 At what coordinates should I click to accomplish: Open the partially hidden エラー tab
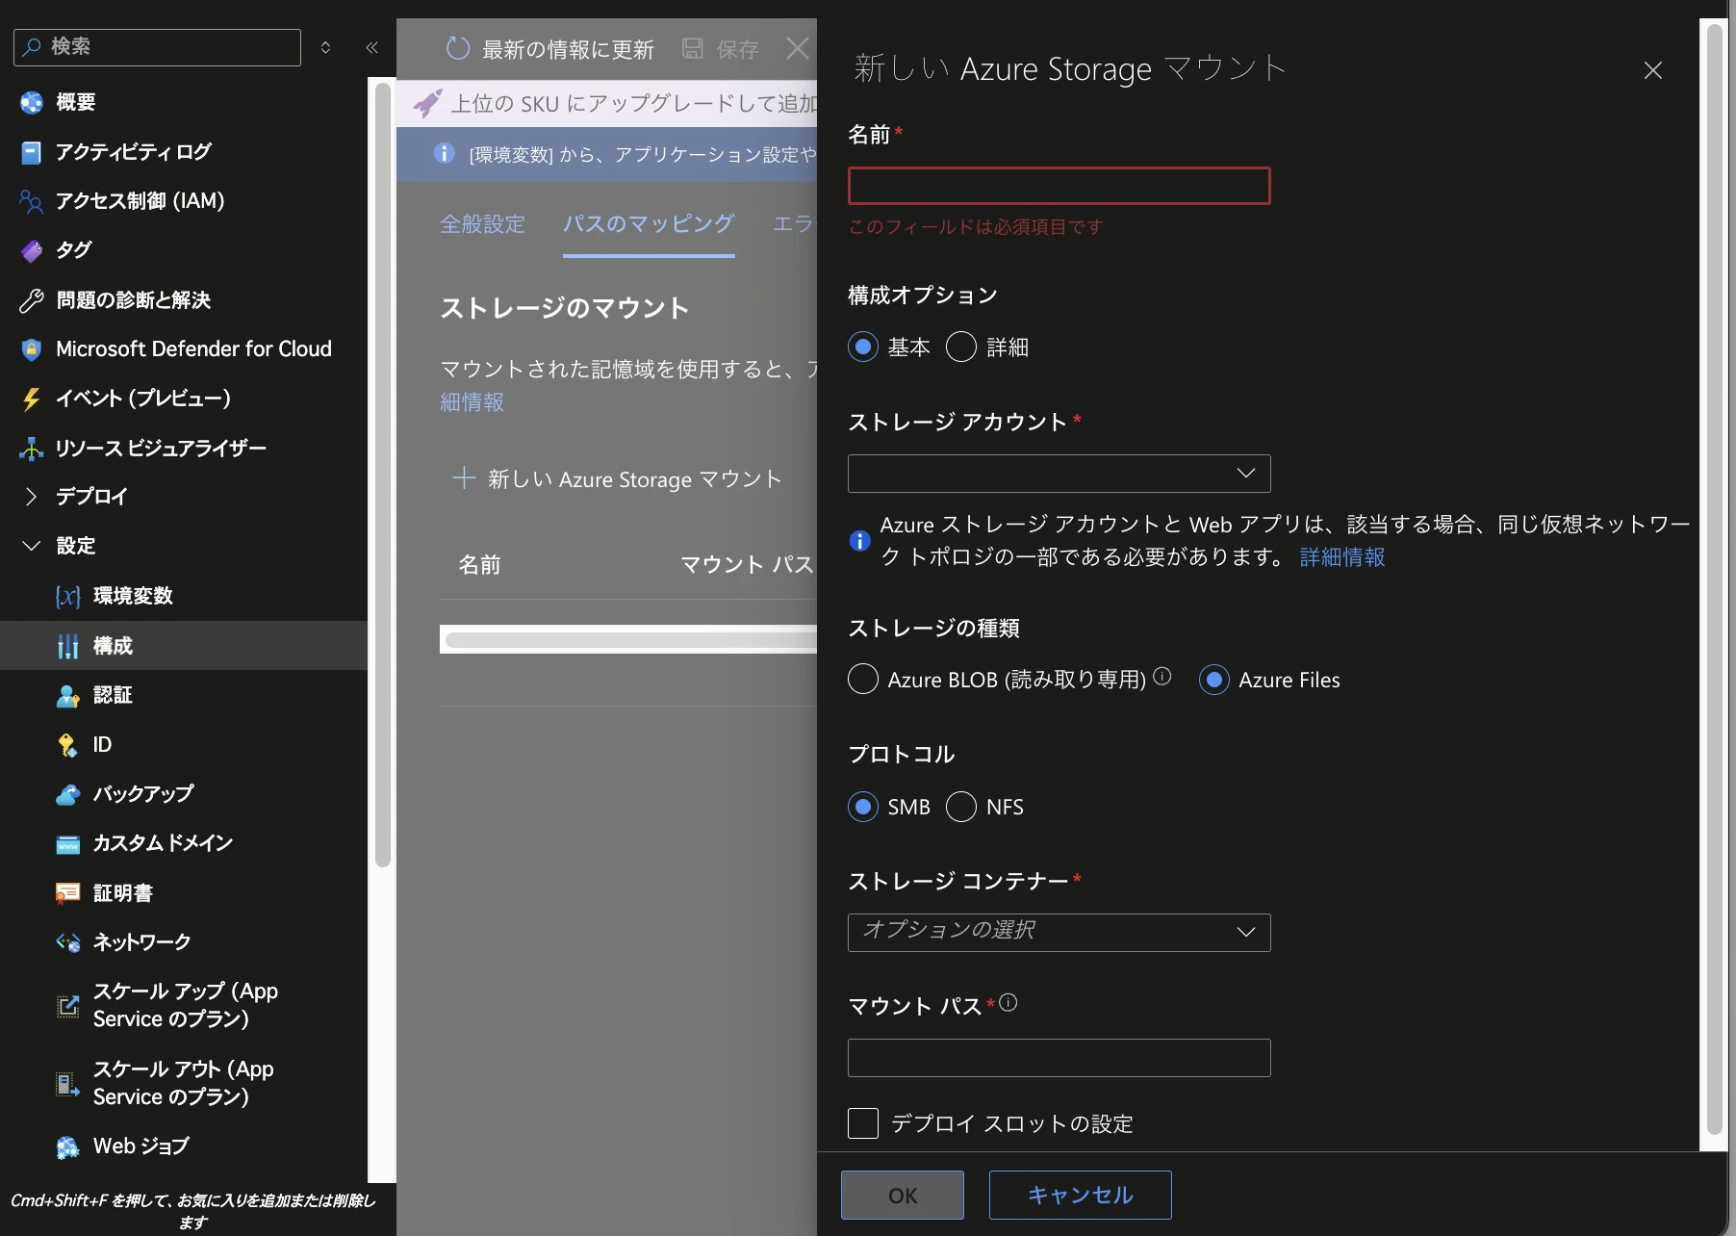point(794,224)
